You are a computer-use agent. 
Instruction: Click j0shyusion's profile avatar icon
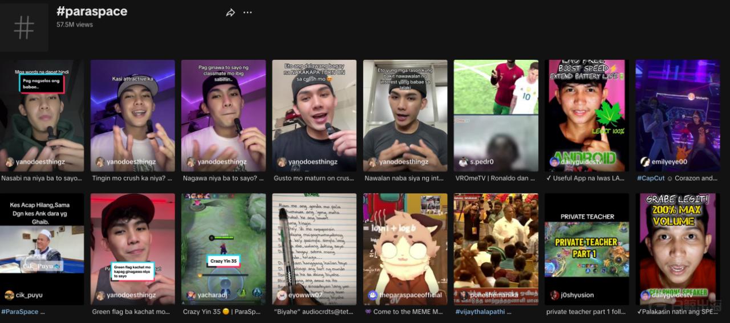pos(554,295)
